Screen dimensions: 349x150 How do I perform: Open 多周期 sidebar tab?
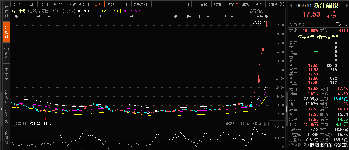[x=6, y=137]
